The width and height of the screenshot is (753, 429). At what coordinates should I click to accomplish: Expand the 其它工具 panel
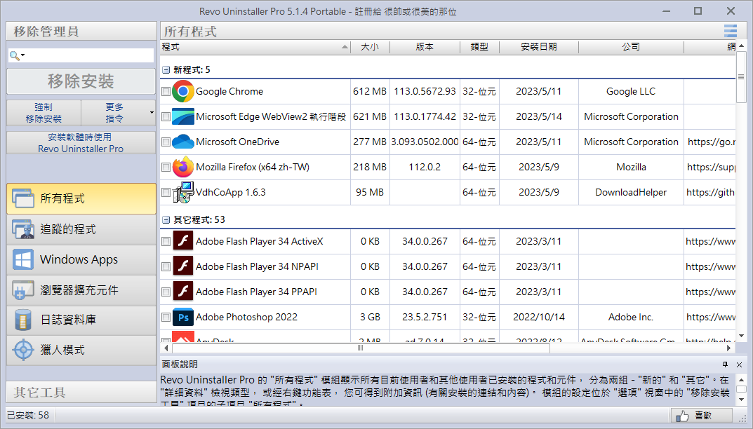[81, 393]
